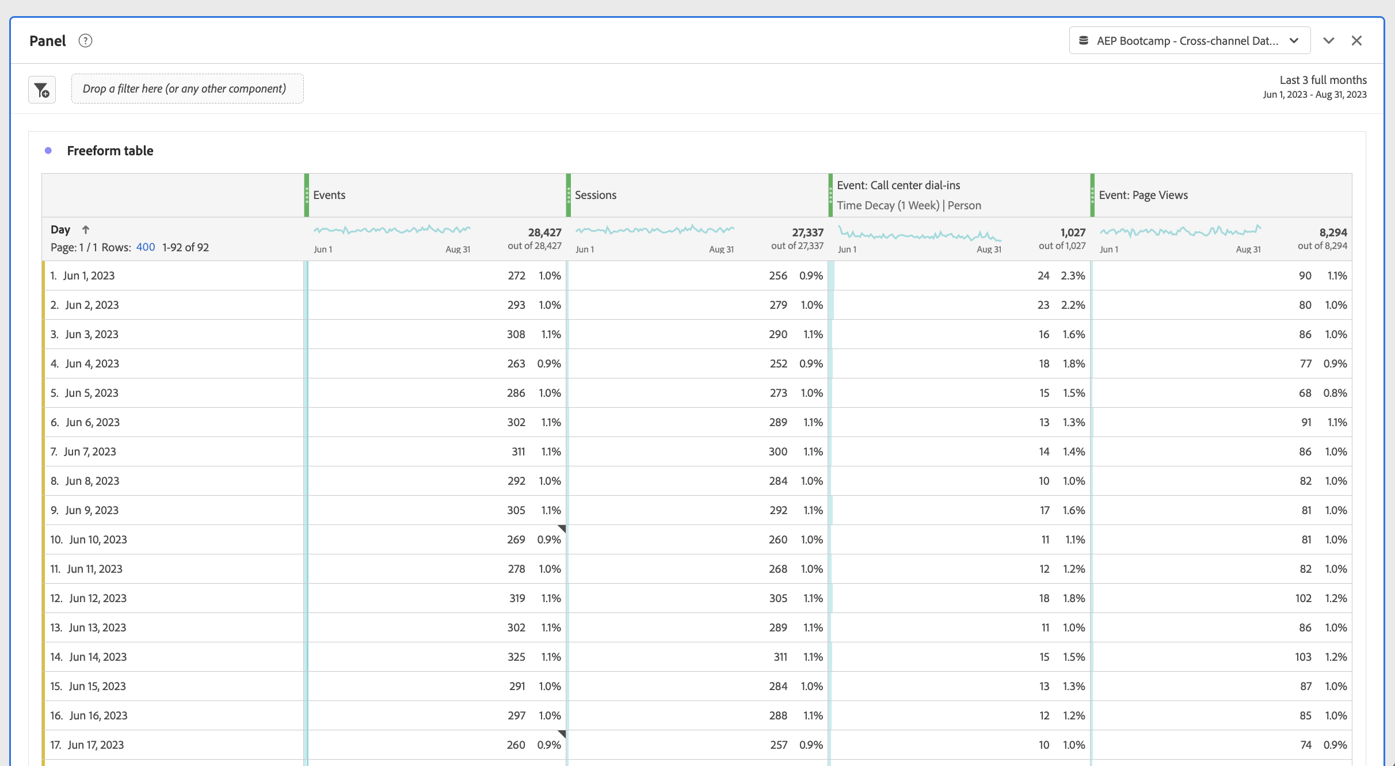Screen dimensions: 1395x766
Task: Click the Call center dial-ins sparkline
Action: tap(920, 233)
